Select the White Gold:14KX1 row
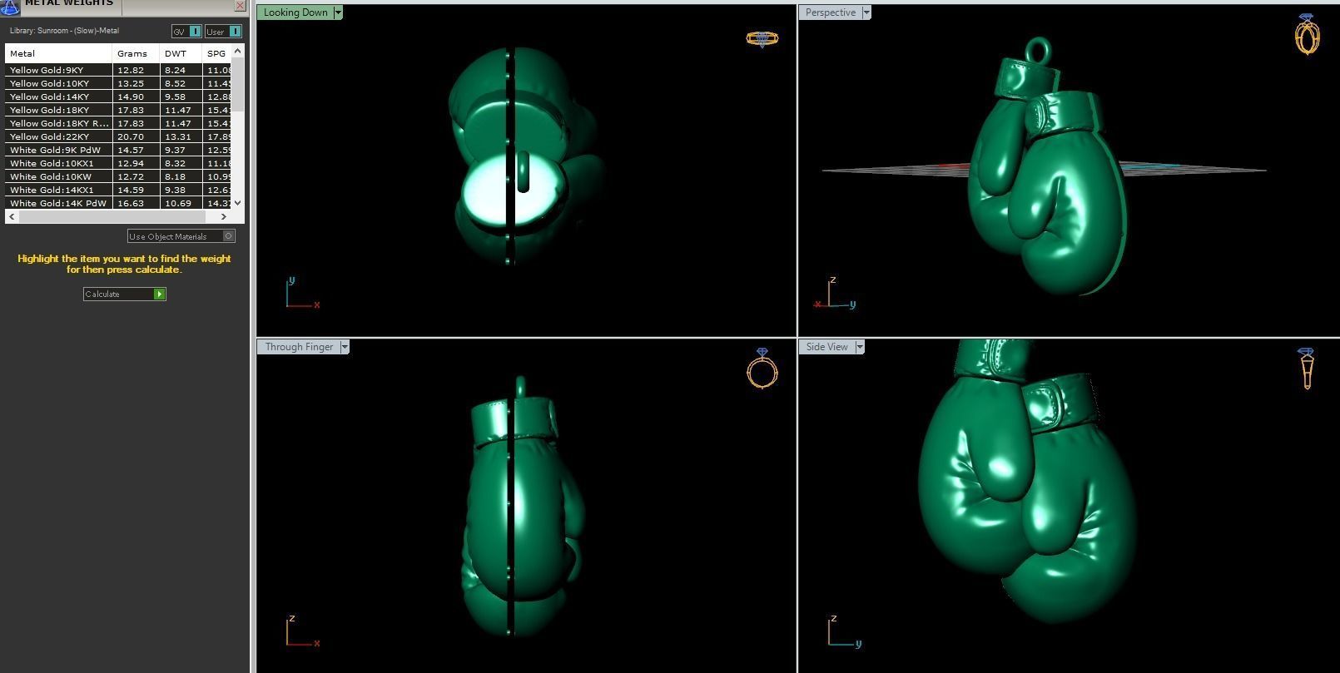Image resolution: width=1340 pixels, height=673 pixels. [118, 190]
